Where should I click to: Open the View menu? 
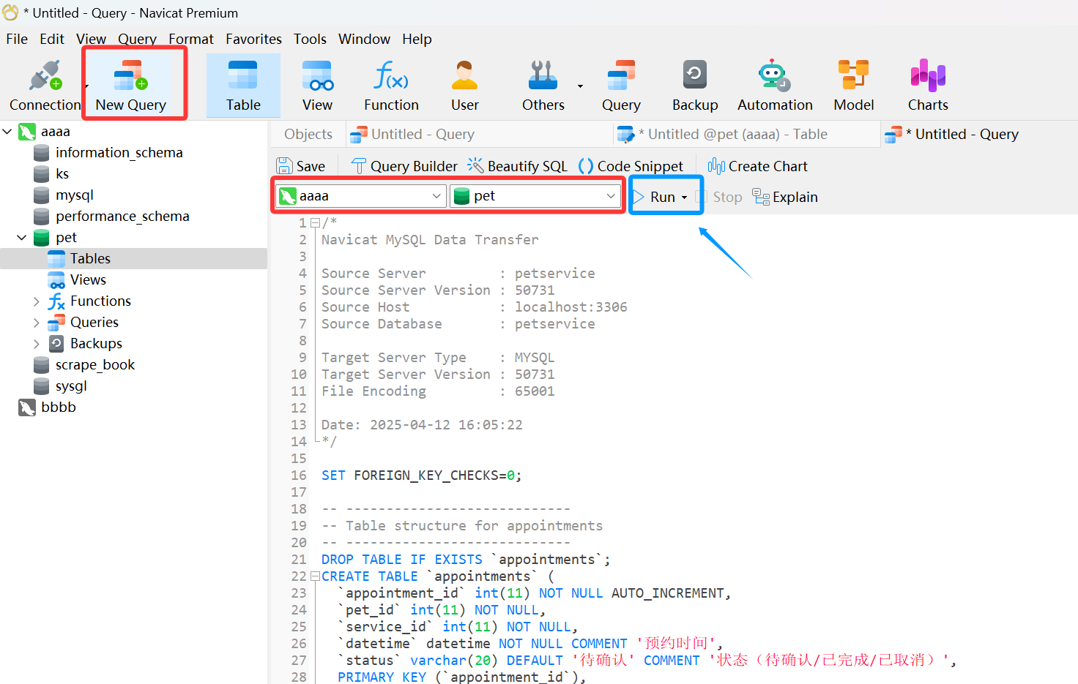(91, 39)
